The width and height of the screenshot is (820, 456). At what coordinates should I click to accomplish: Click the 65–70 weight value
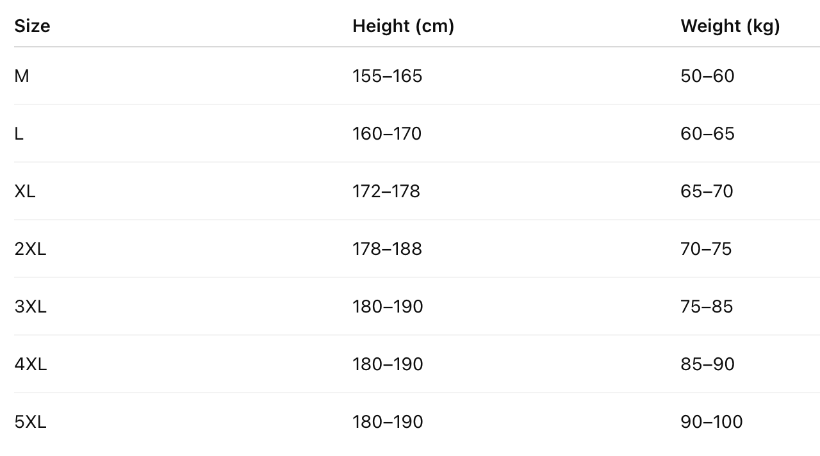pos(707,191)
